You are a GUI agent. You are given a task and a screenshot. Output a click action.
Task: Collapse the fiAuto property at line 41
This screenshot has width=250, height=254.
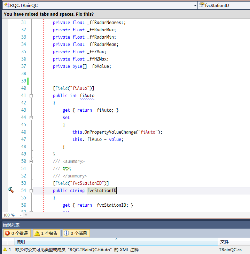(31, 96)
